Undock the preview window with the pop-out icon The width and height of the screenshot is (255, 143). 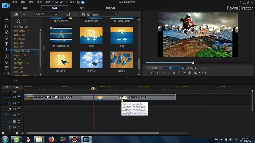point(204,73)
